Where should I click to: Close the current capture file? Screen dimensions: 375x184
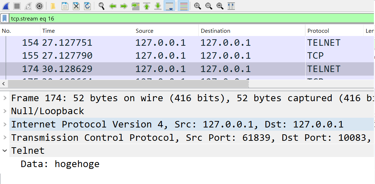click(76, 6)
